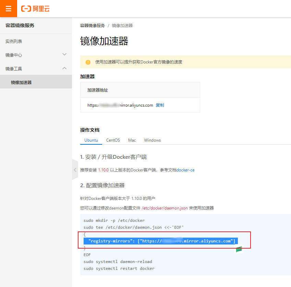
Task: Click heading 1. 安装 / 升级Docker客户端
Action: [113, 157]
